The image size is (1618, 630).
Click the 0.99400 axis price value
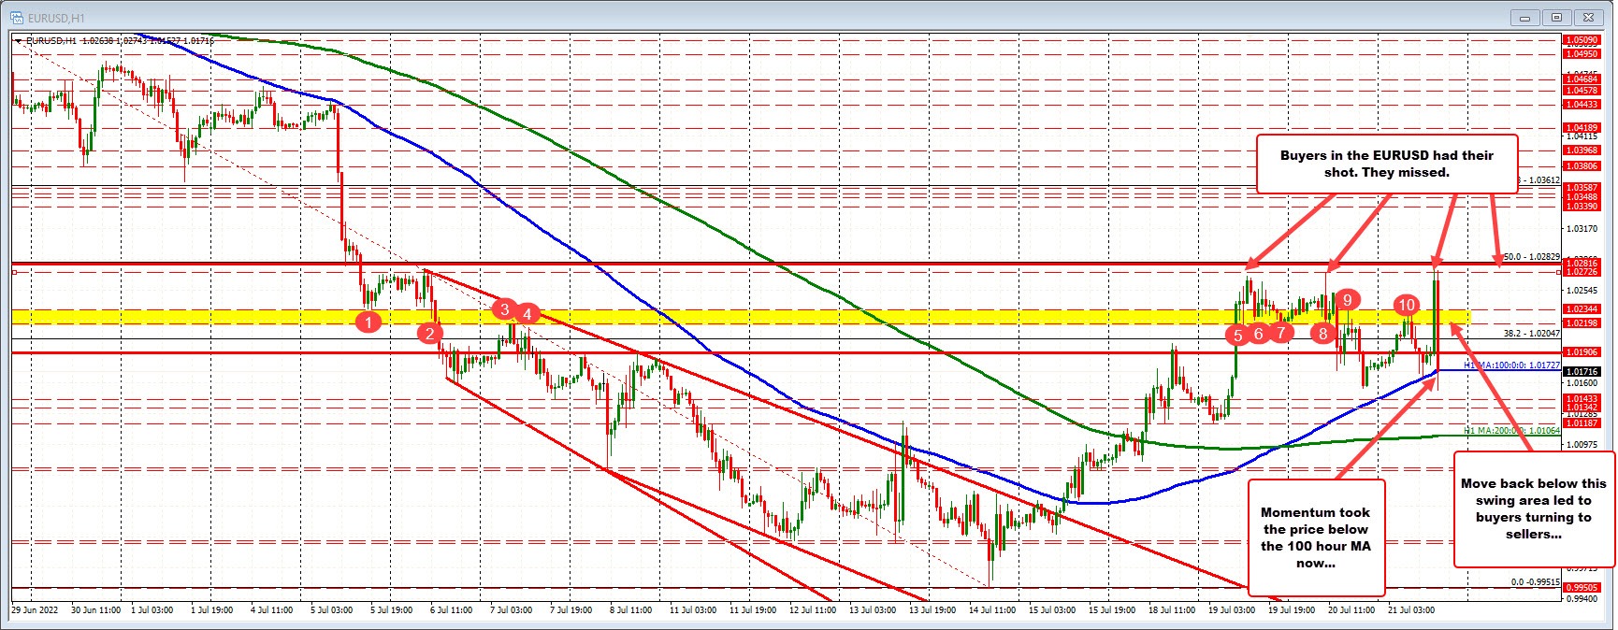tap(1581, 598)
